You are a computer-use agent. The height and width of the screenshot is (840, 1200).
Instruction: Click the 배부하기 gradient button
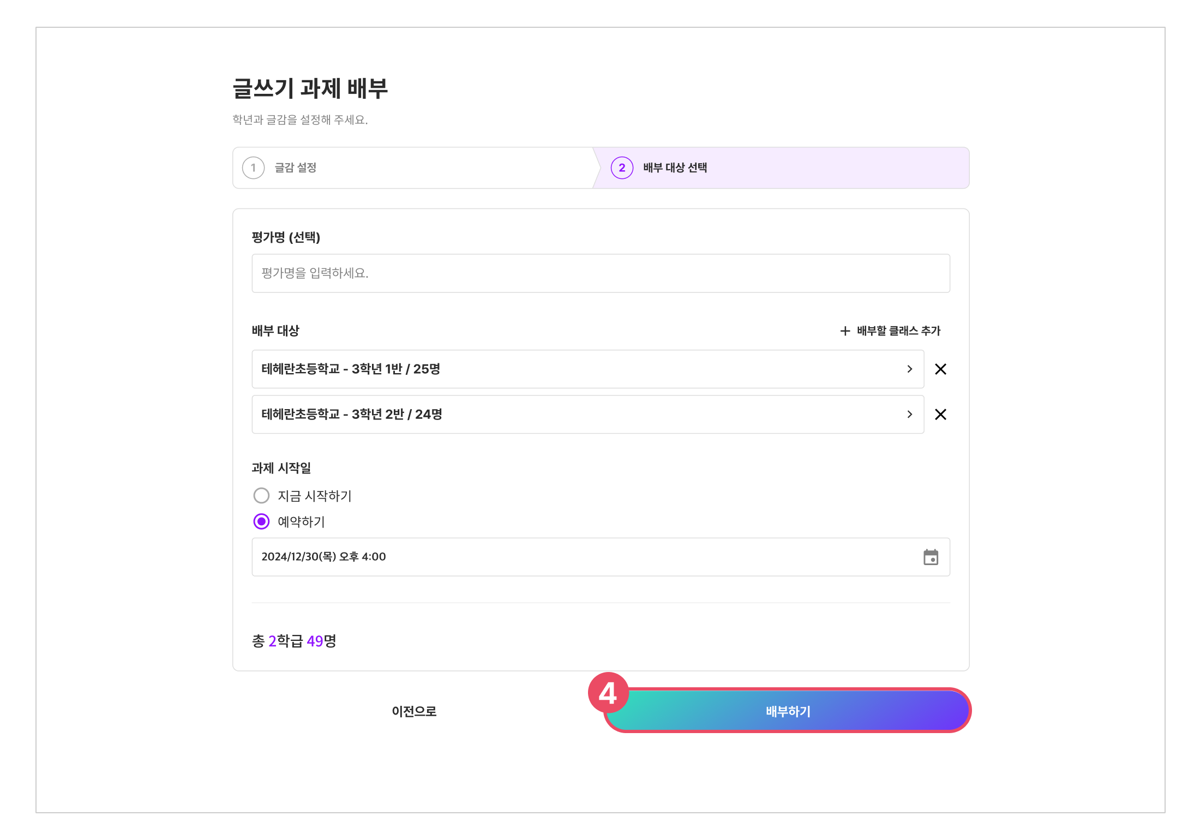[x=788, y=711]
